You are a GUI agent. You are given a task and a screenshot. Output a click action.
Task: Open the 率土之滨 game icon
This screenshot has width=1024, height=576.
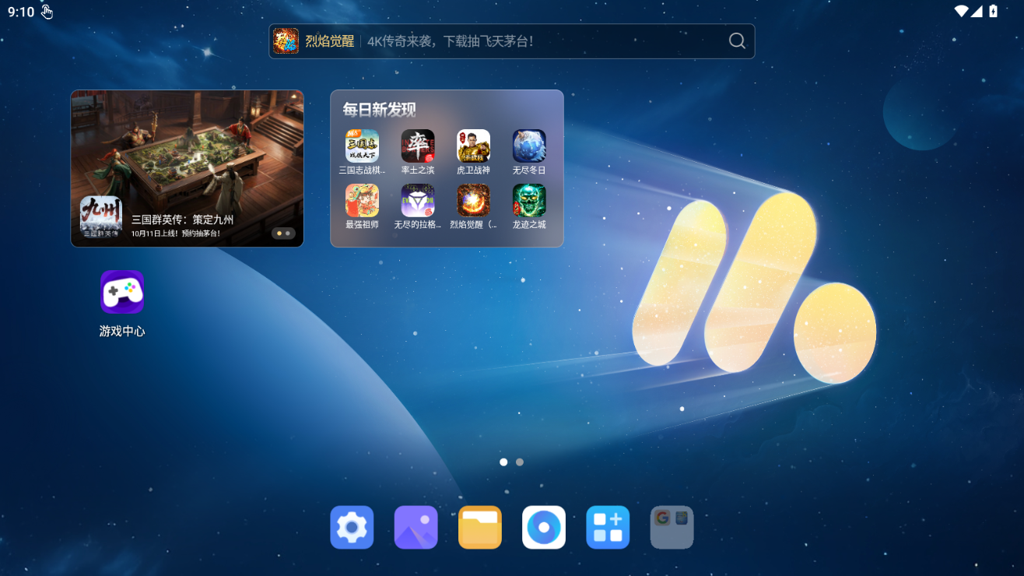pyautogui.click(x=418, y=146)
